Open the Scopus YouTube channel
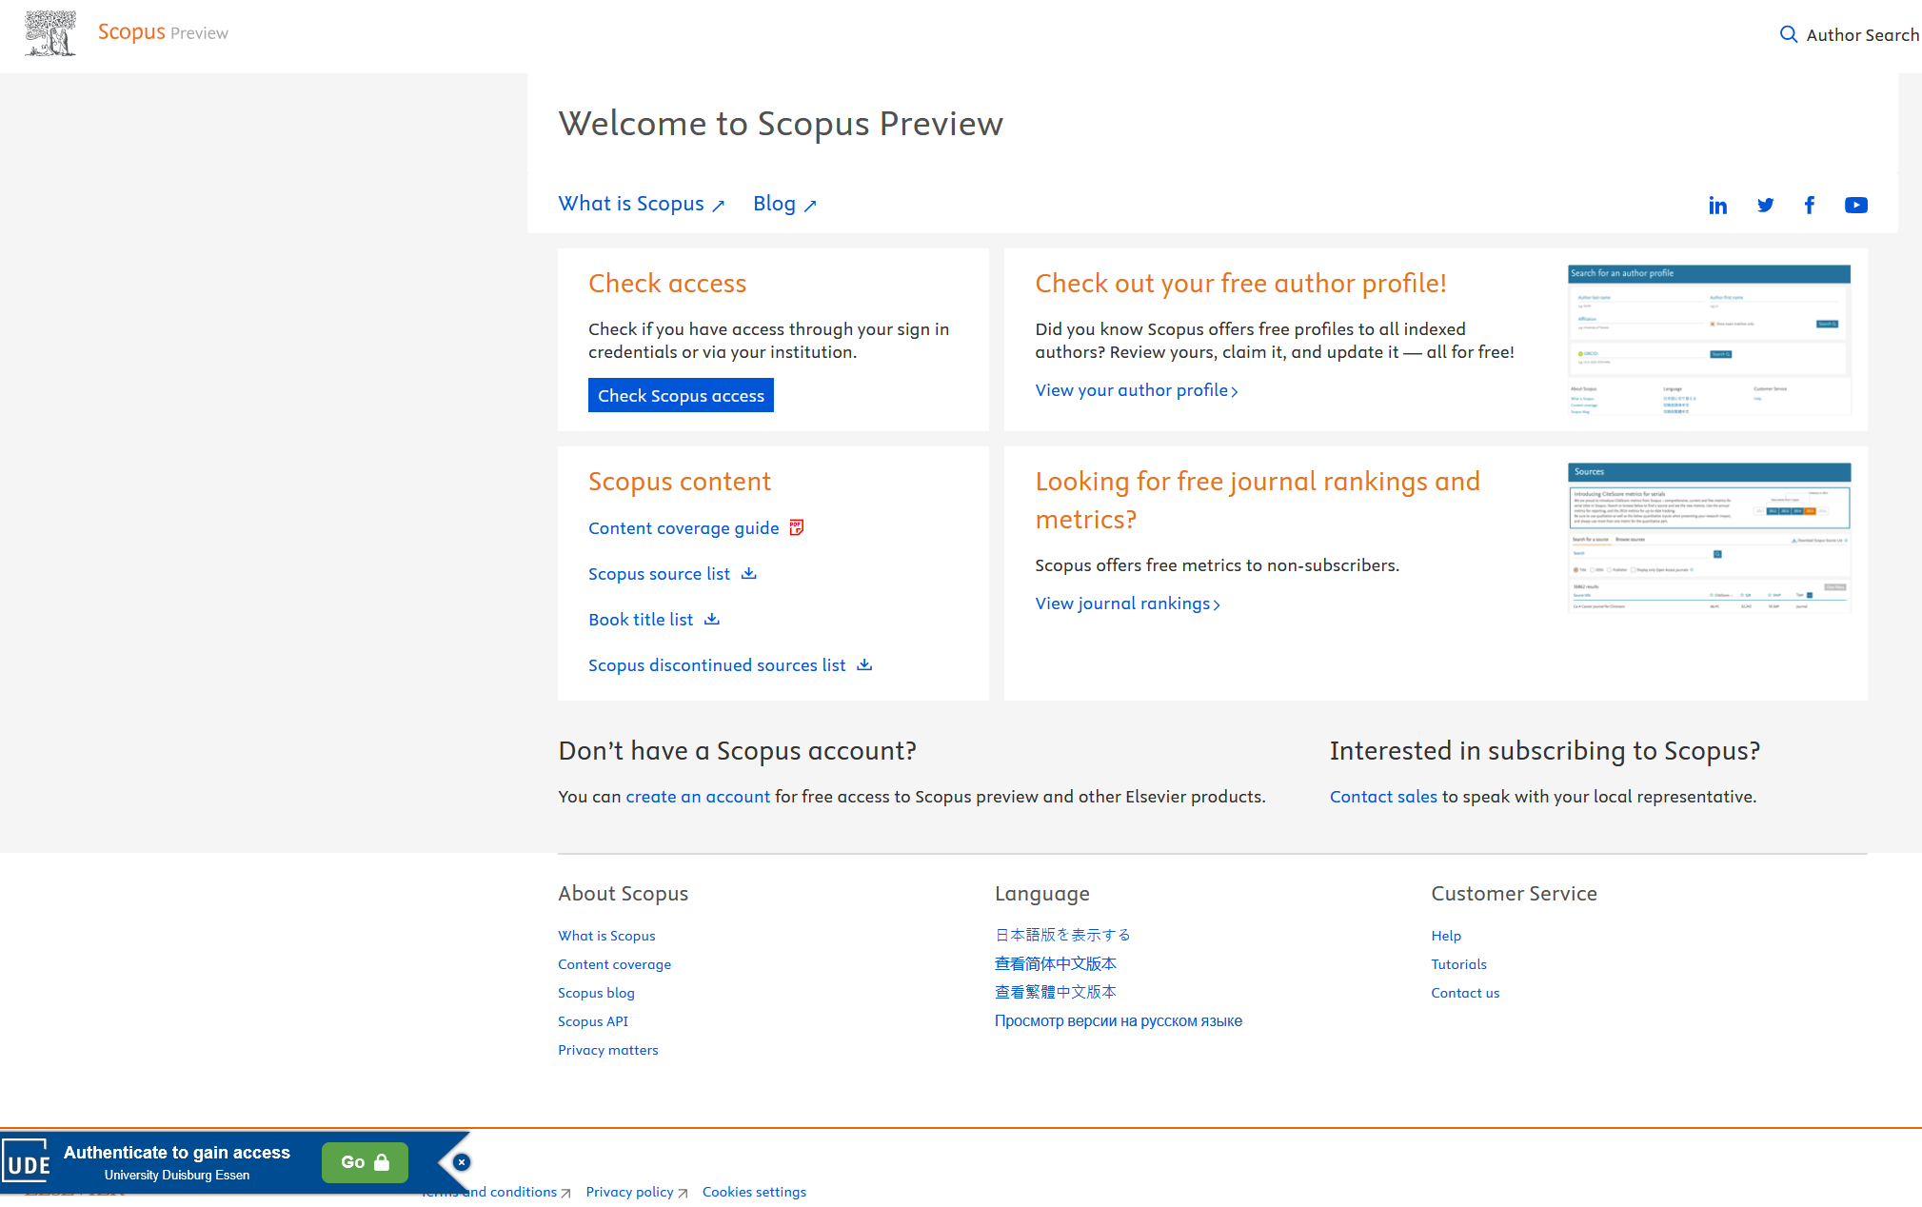The width and height of the screenshot is (1922, 1207). (x=1855, y=205)
